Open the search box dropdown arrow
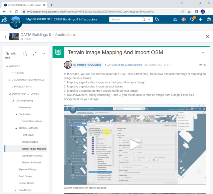Image resolution: width=213 pixels, height=194 pixels. [150, 19]
